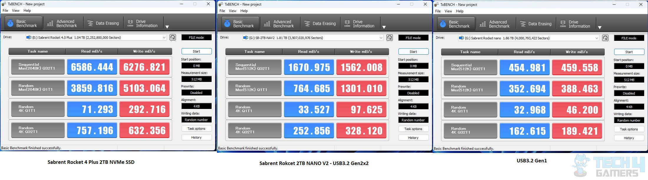Open Drive Information tab in the SB-2TB-NAV2 window
This screenshot has height=180, width=648.
(360, 23)
